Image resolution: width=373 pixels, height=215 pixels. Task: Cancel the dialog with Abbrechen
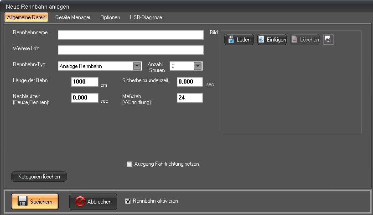[x=93, y=201]
